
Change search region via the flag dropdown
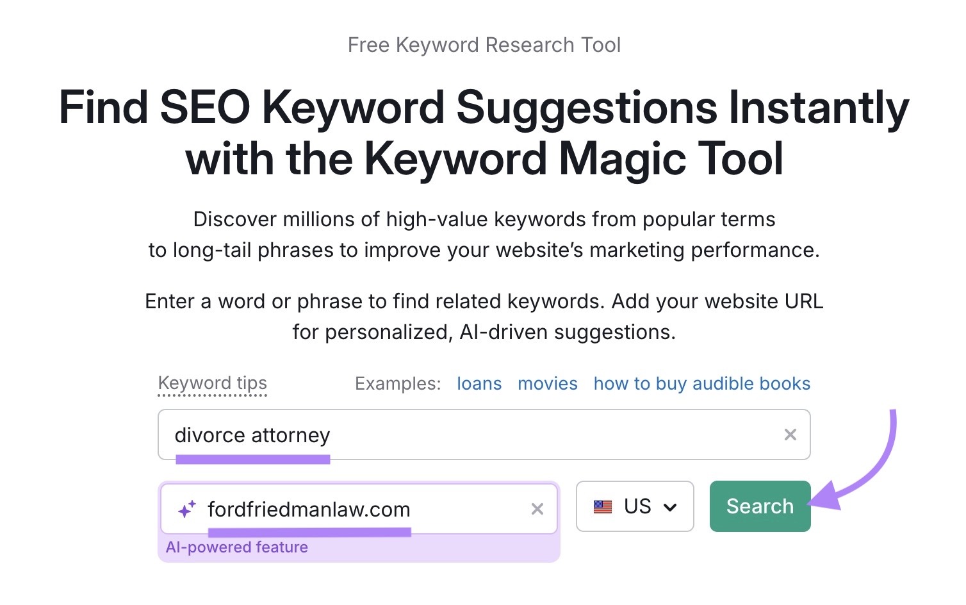coord(635,506)
